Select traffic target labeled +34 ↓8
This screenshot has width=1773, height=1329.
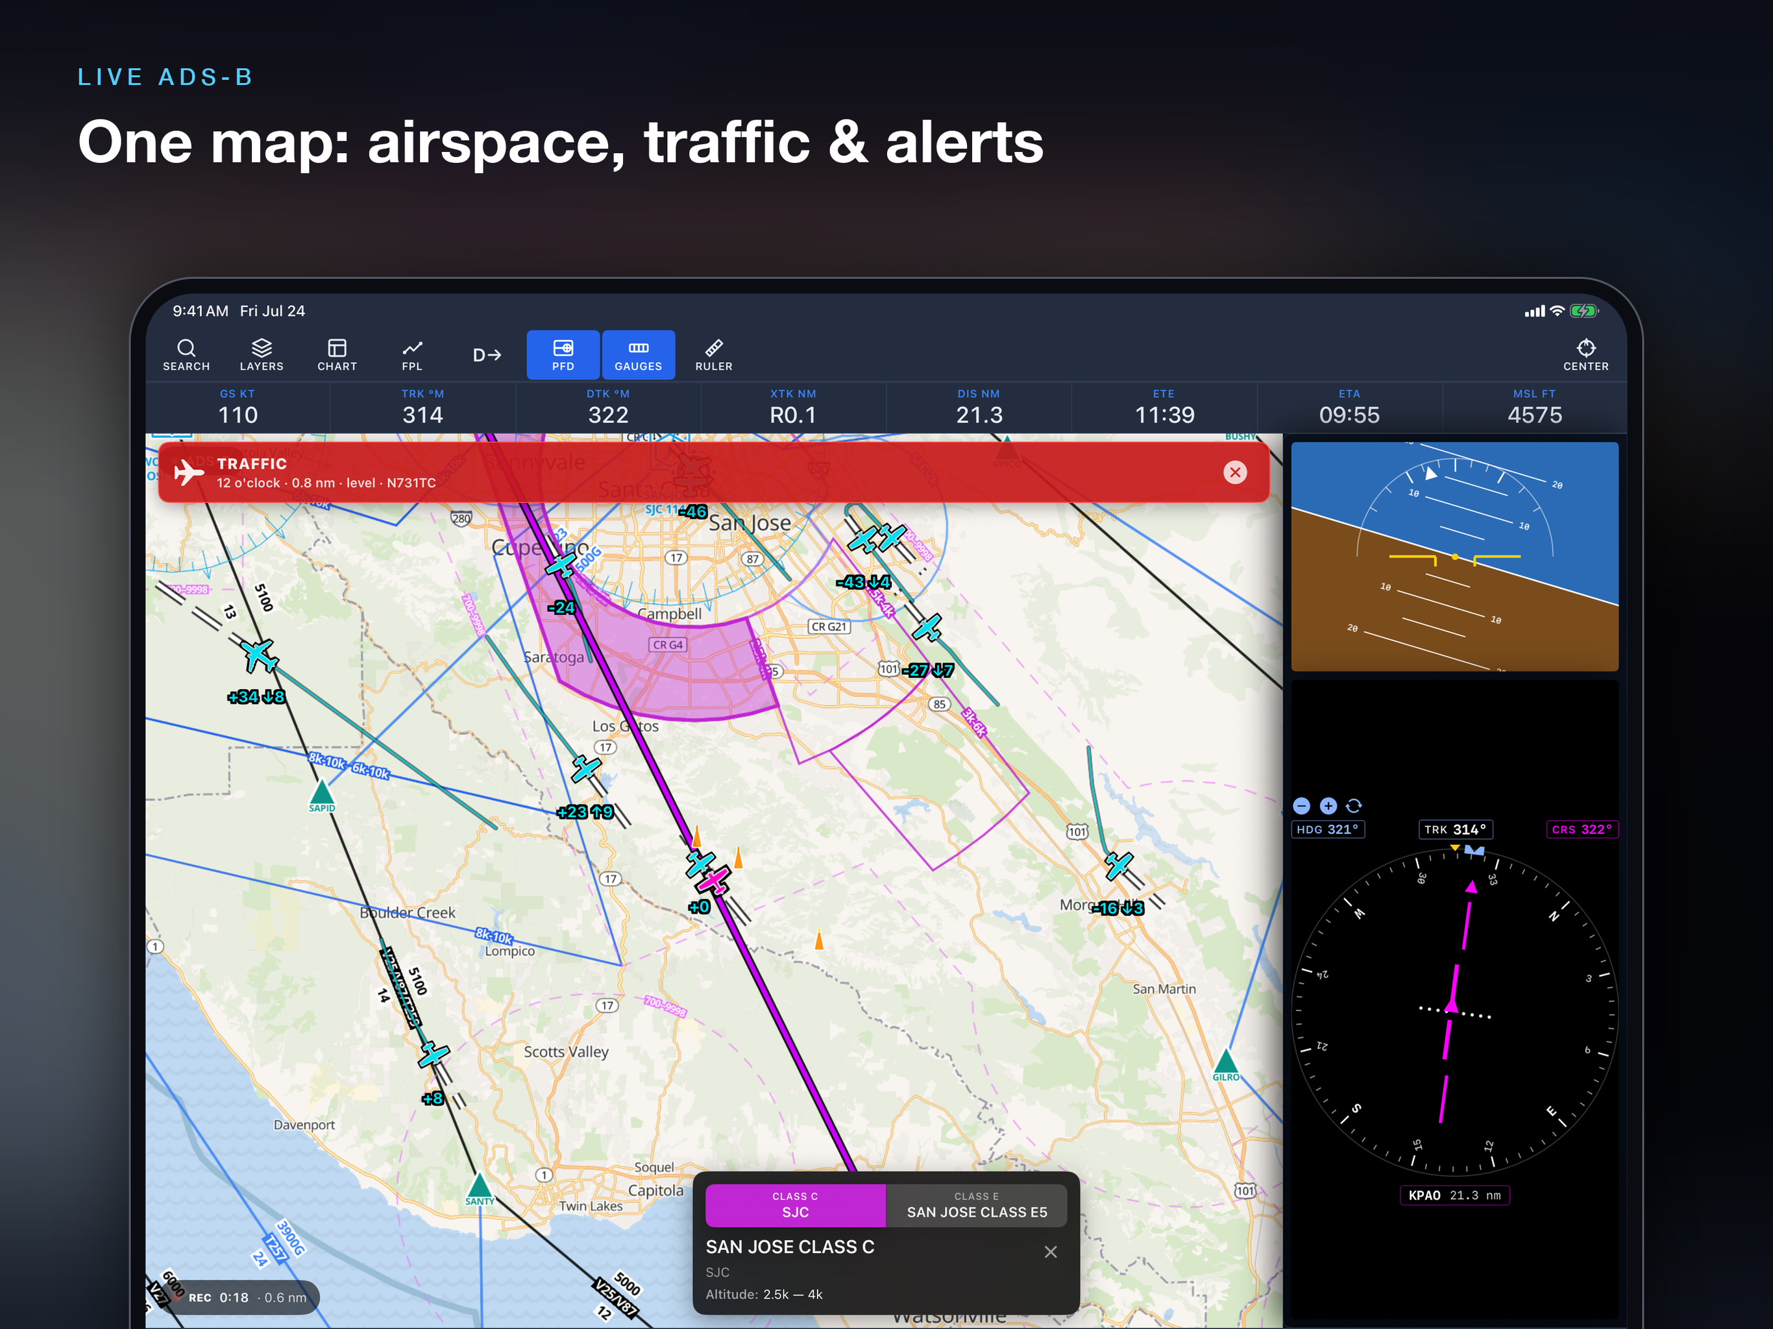pyautogui.click(x=260, y=655)
